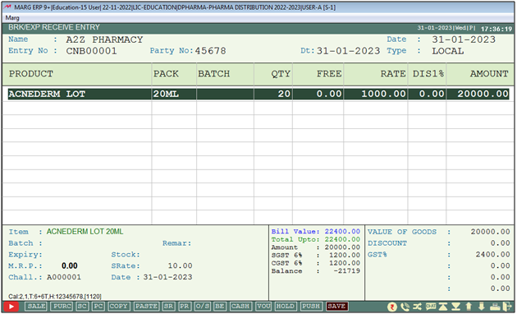Click the Party No field 45678

pos(210,51)
